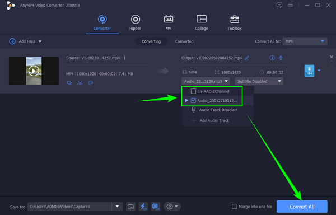
Task: Play the video thumbnail preview
Action: tap(34, 71)
